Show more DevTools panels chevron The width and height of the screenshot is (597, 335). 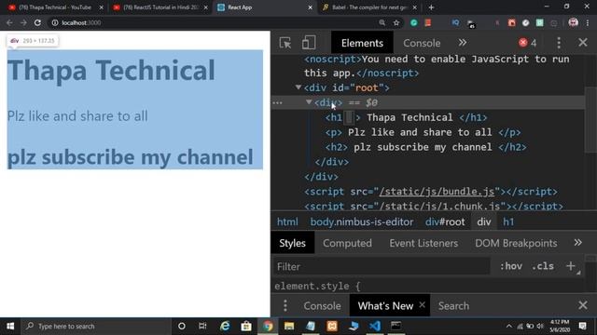pyautogui.click(x=463, y=43)
